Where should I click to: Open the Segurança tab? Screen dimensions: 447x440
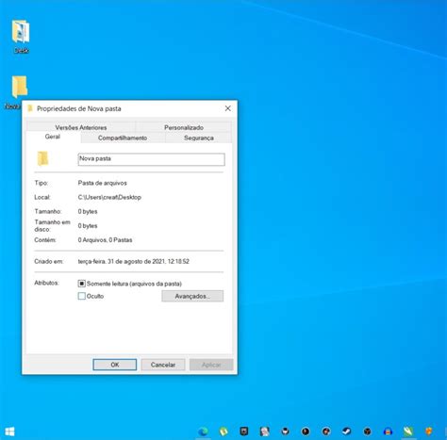click(x=199, y=138)
